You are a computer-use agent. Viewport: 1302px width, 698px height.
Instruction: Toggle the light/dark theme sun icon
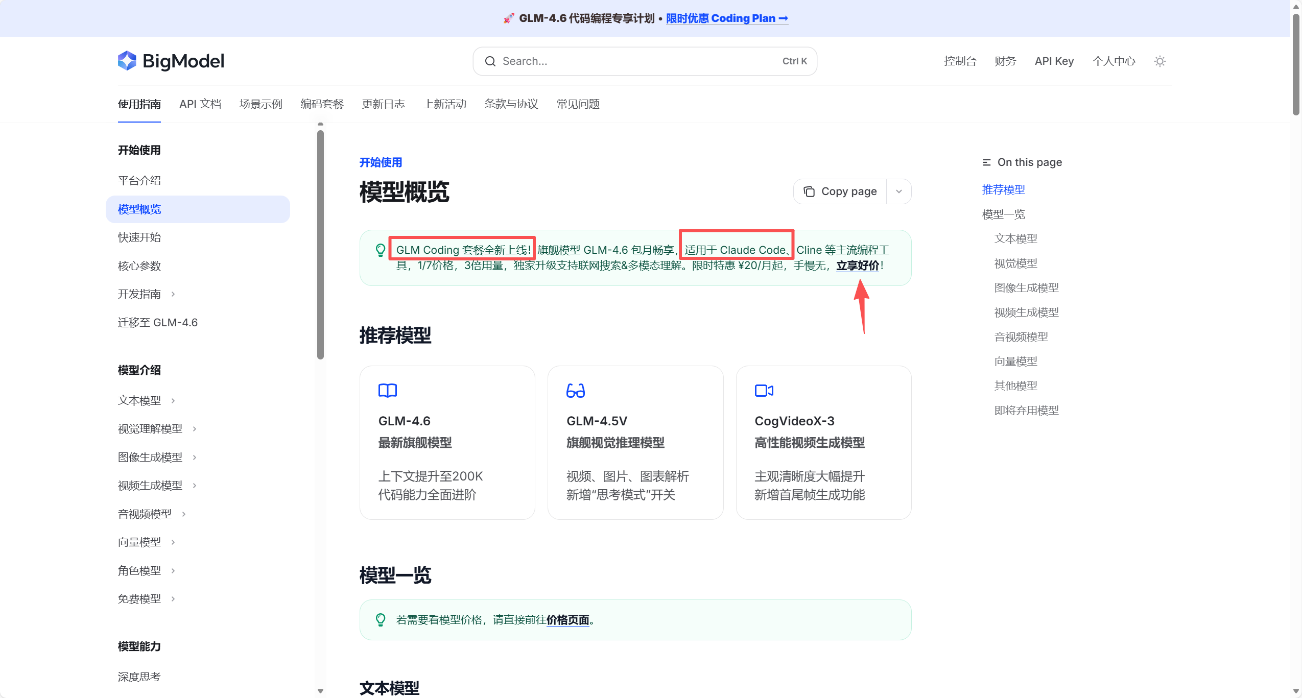tap(1159, 61)
